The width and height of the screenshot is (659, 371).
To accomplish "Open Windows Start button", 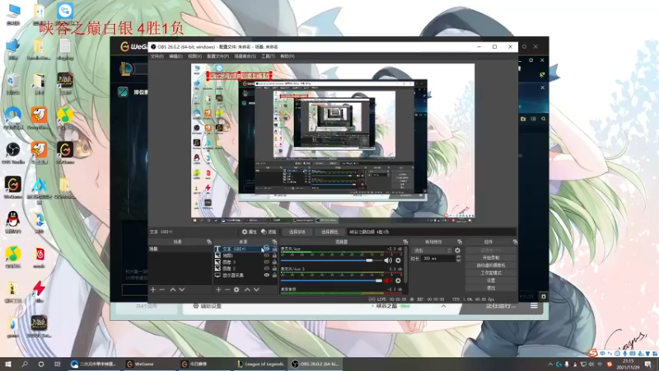I will 7,364.
